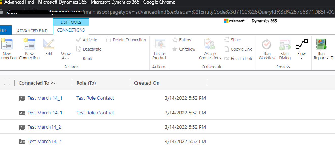This screenshot has height=156, width=335.
Task: Toggle the select-all checkbox in grid header
Action: [x=7, y=83]
